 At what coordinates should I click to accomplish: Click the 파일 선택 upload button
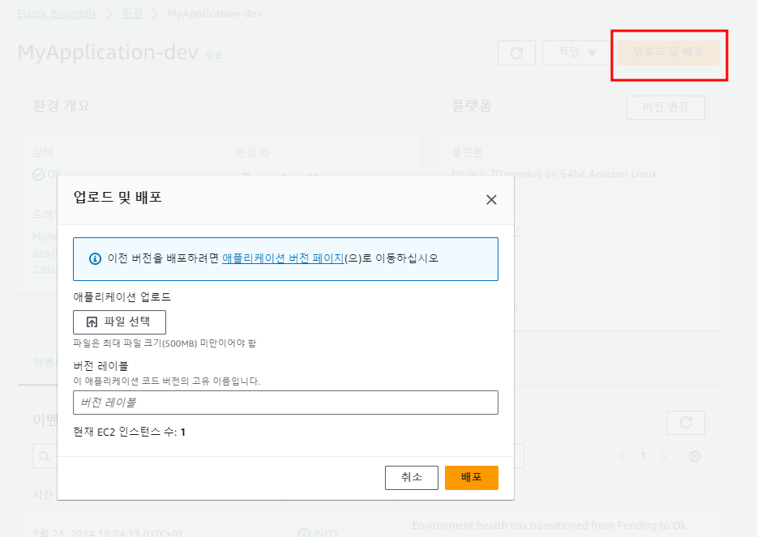point(119,322)
